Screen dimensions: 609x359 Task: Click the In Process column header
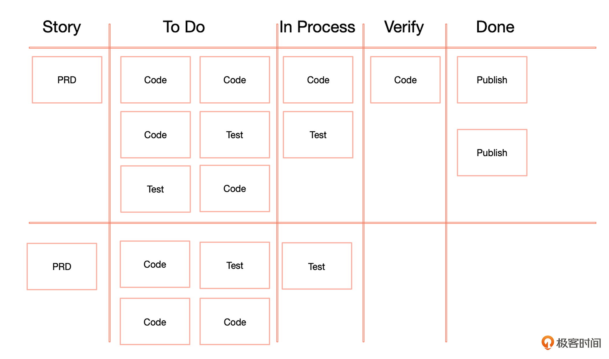click(x=317, y=27)
